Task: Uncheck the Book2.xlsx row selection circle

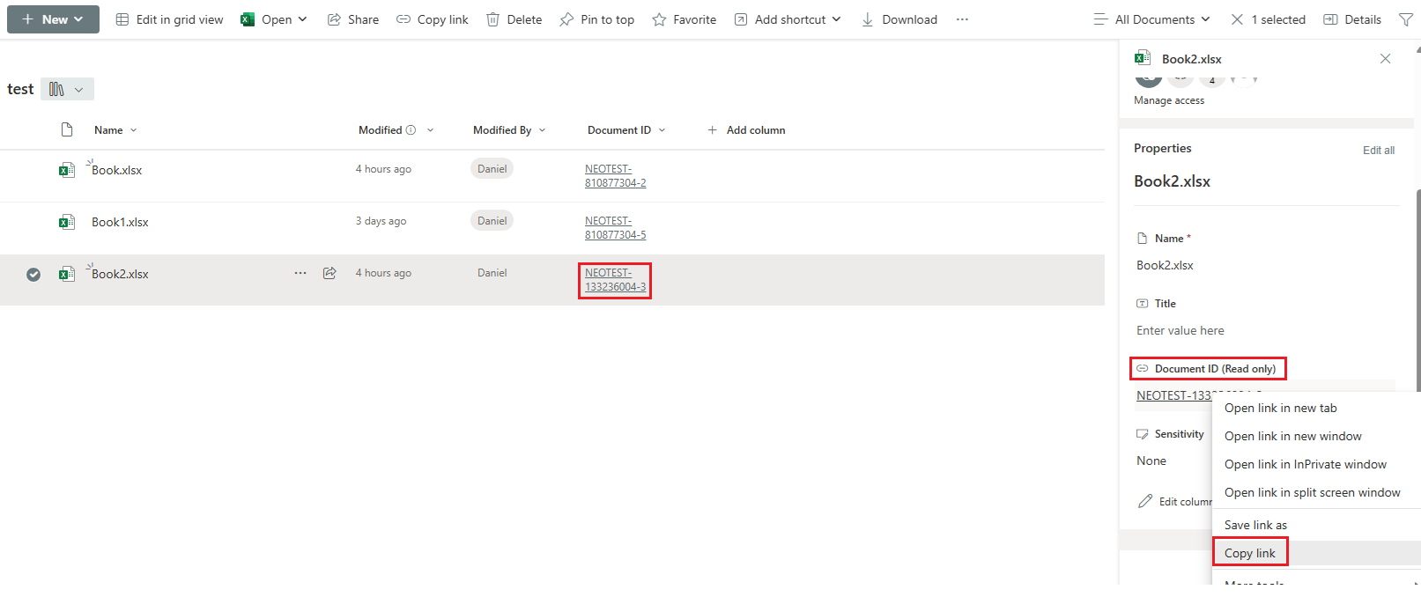Action: point(33,274)
